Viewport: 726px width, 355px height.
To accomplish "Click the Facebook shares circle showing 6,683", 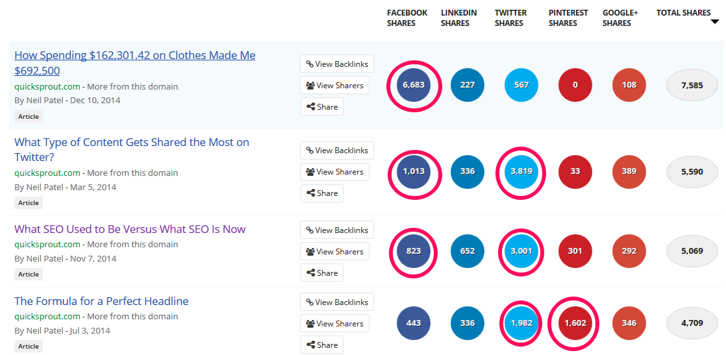I will [414, 85].
